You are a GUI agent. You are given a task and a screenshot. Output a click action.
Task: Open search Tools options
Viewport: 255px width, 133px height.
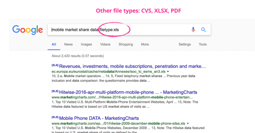[203, 44]
